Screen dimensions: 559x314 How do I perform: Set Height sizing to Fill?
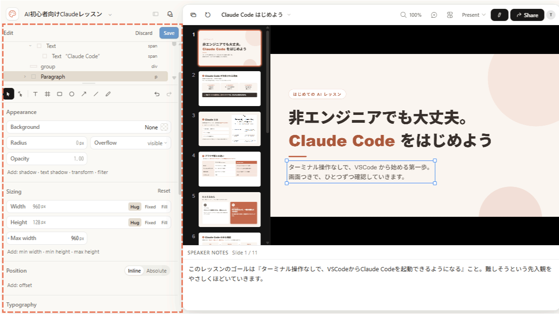164,222
